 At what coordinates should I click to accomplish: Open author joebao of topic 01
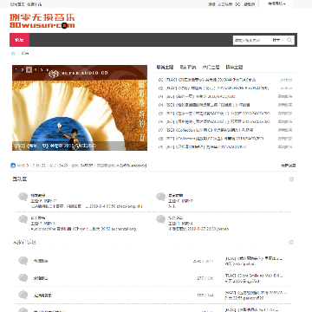[x=286, y=80]
